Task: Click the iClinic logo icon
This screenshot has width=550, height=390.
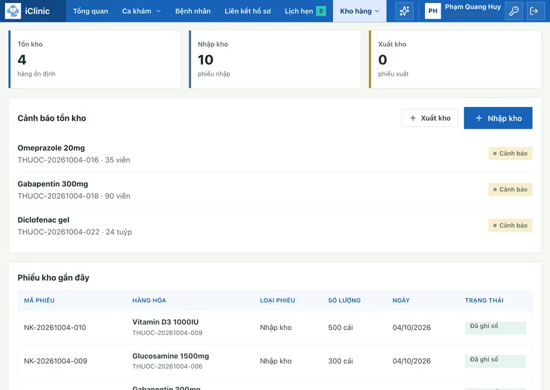Action: [x=13, y=11]
